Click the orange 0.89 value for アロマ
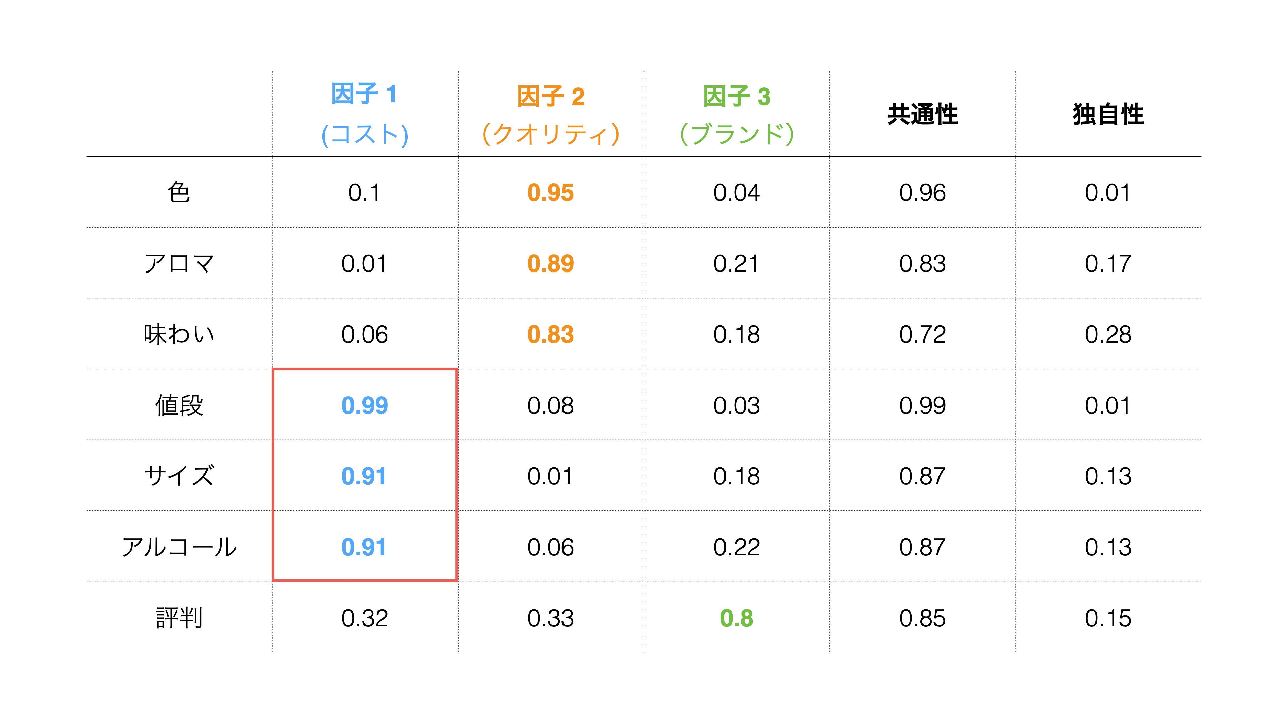1288x724 pixels. coord(550,264)
